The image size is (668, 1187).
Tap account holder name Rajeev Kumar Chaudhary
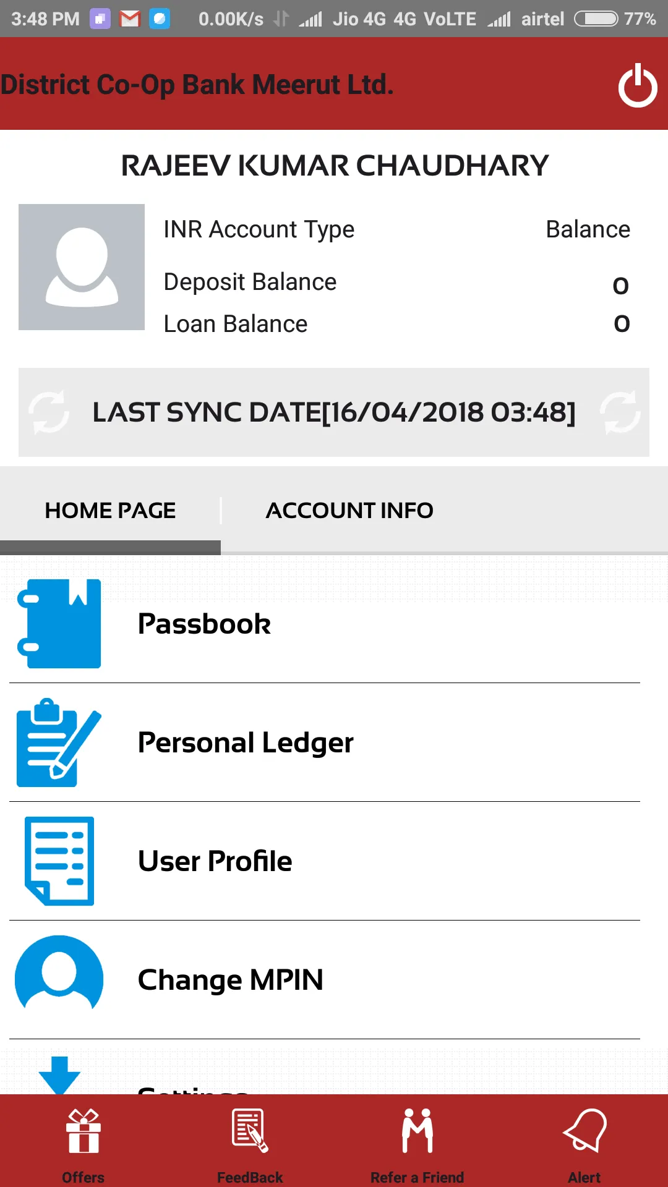point(335,166)
